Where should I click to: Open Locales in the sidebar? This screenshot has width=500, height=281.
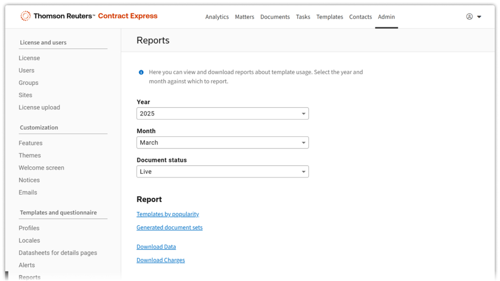pyautogui.click(x=29, y=240)
